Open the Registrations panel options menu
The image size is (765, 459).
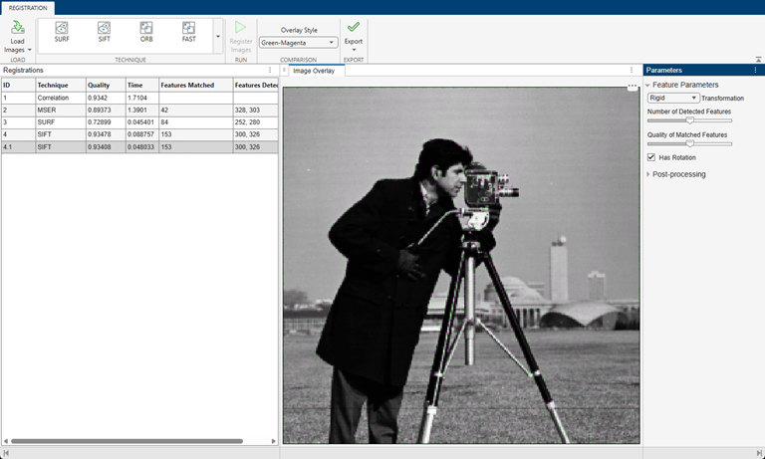click(x=270, y=71)
